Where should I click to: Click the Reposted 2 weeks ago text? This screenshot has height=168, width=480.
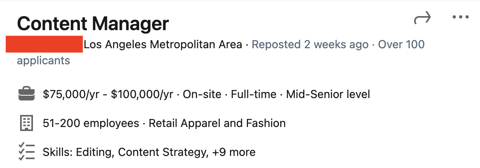(310, 45)
